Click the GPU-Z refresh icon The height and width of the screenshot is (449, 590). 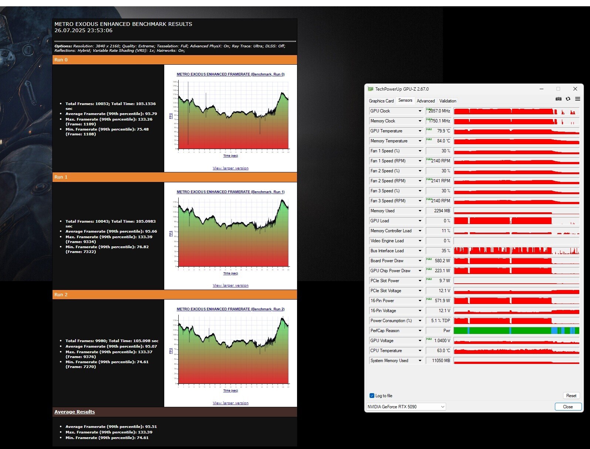(568, 99)
